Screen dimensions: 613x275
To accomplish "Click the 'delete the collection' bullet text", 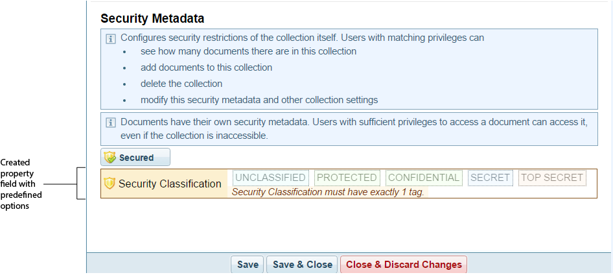I will click(181, 84).
